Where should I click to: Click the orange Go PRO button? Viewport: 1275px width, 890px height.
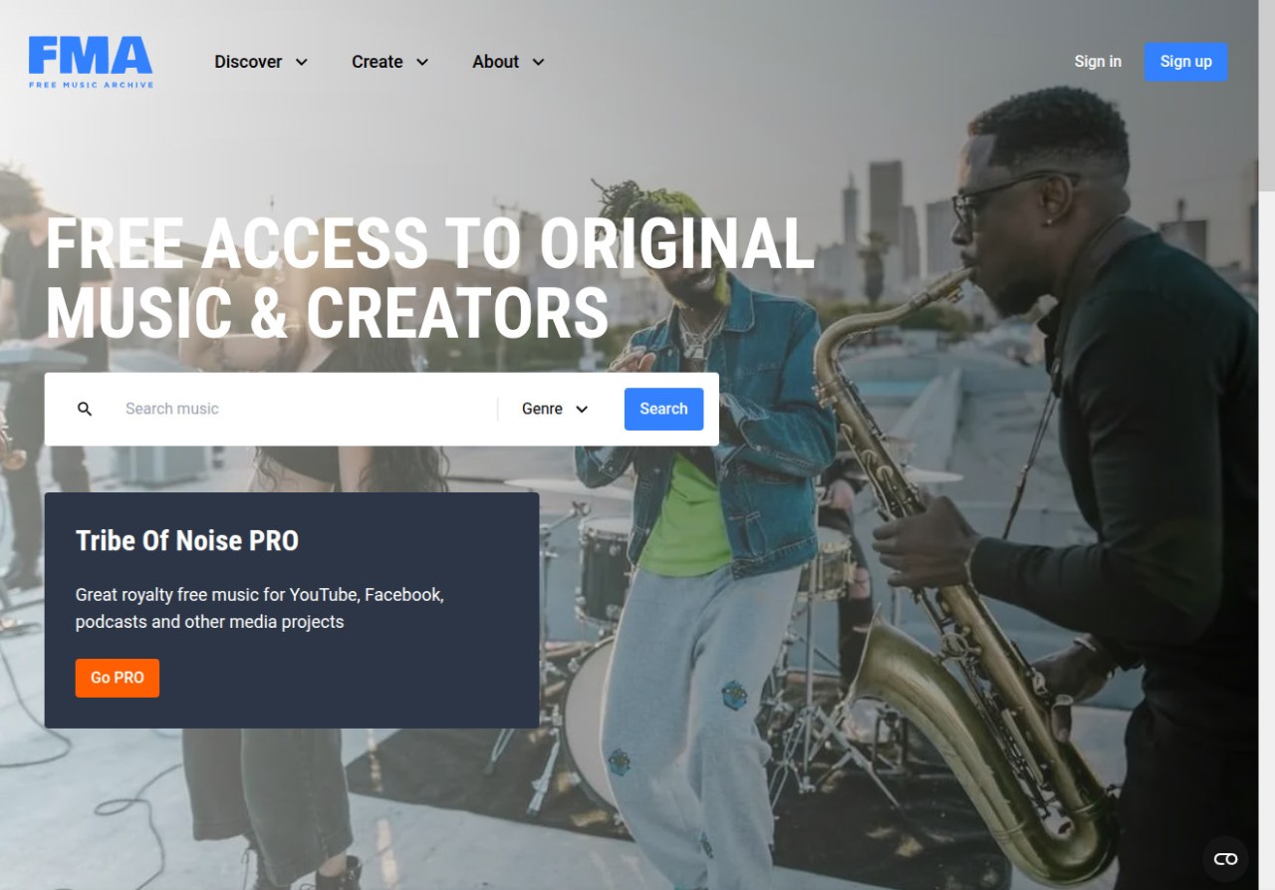(118, 678)
